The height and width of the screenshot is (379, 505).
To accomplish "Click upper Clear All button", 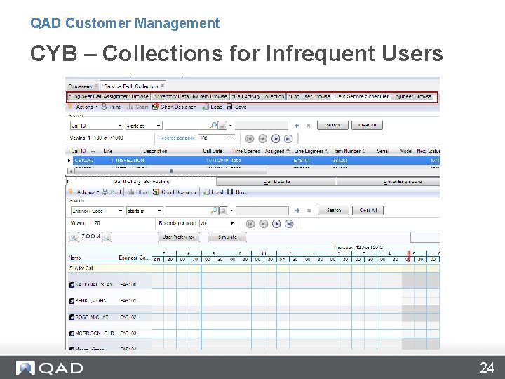I will point(367,125).
